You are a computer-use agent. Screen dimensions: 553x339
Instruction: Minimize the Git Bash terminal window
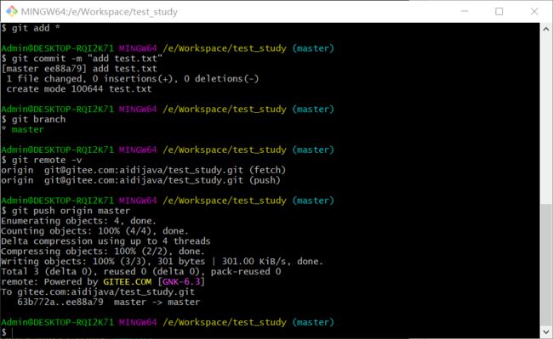coord(465,11)
